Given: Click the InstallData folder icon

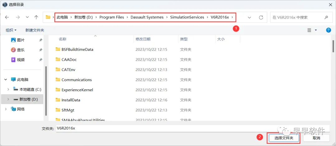Looking at the screenshot, I should tap(58, 100).
